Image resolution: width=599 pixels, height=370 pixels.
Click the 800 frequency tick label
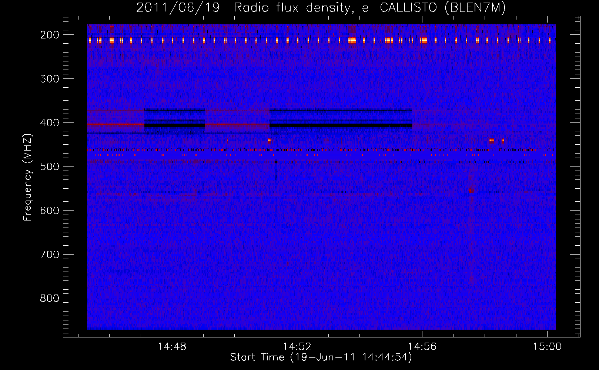coord(50,298)
